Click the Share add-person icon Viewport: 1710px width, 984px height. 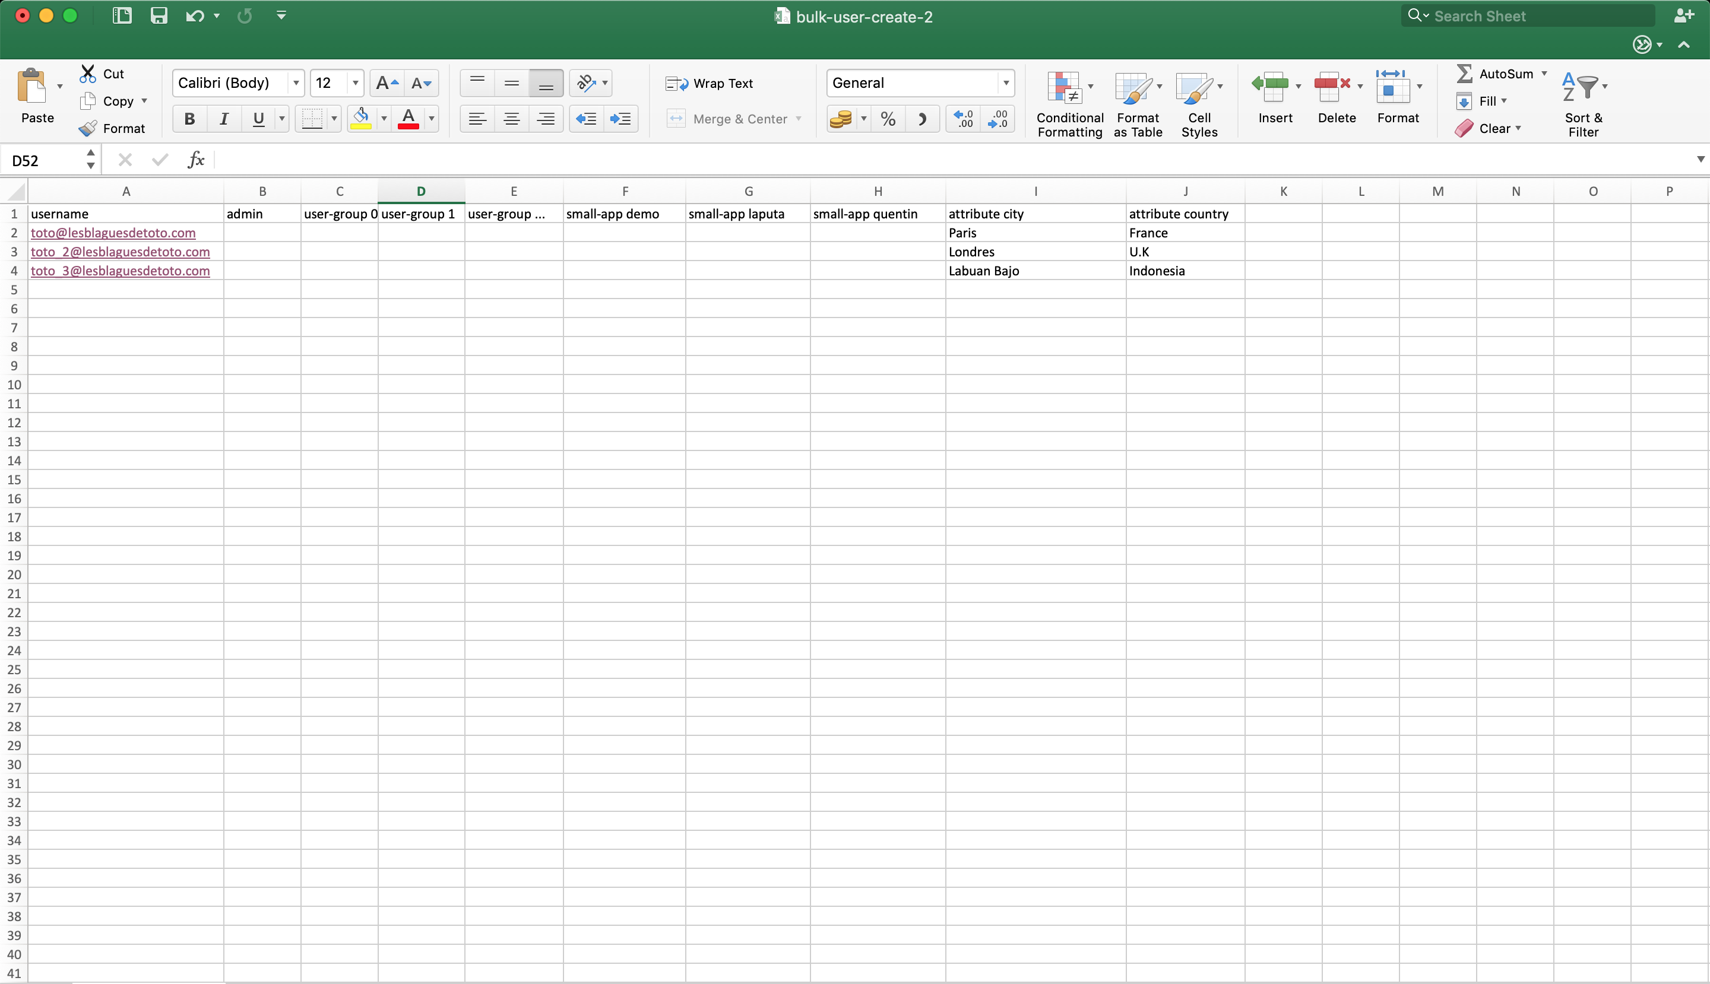(1684, 15)
